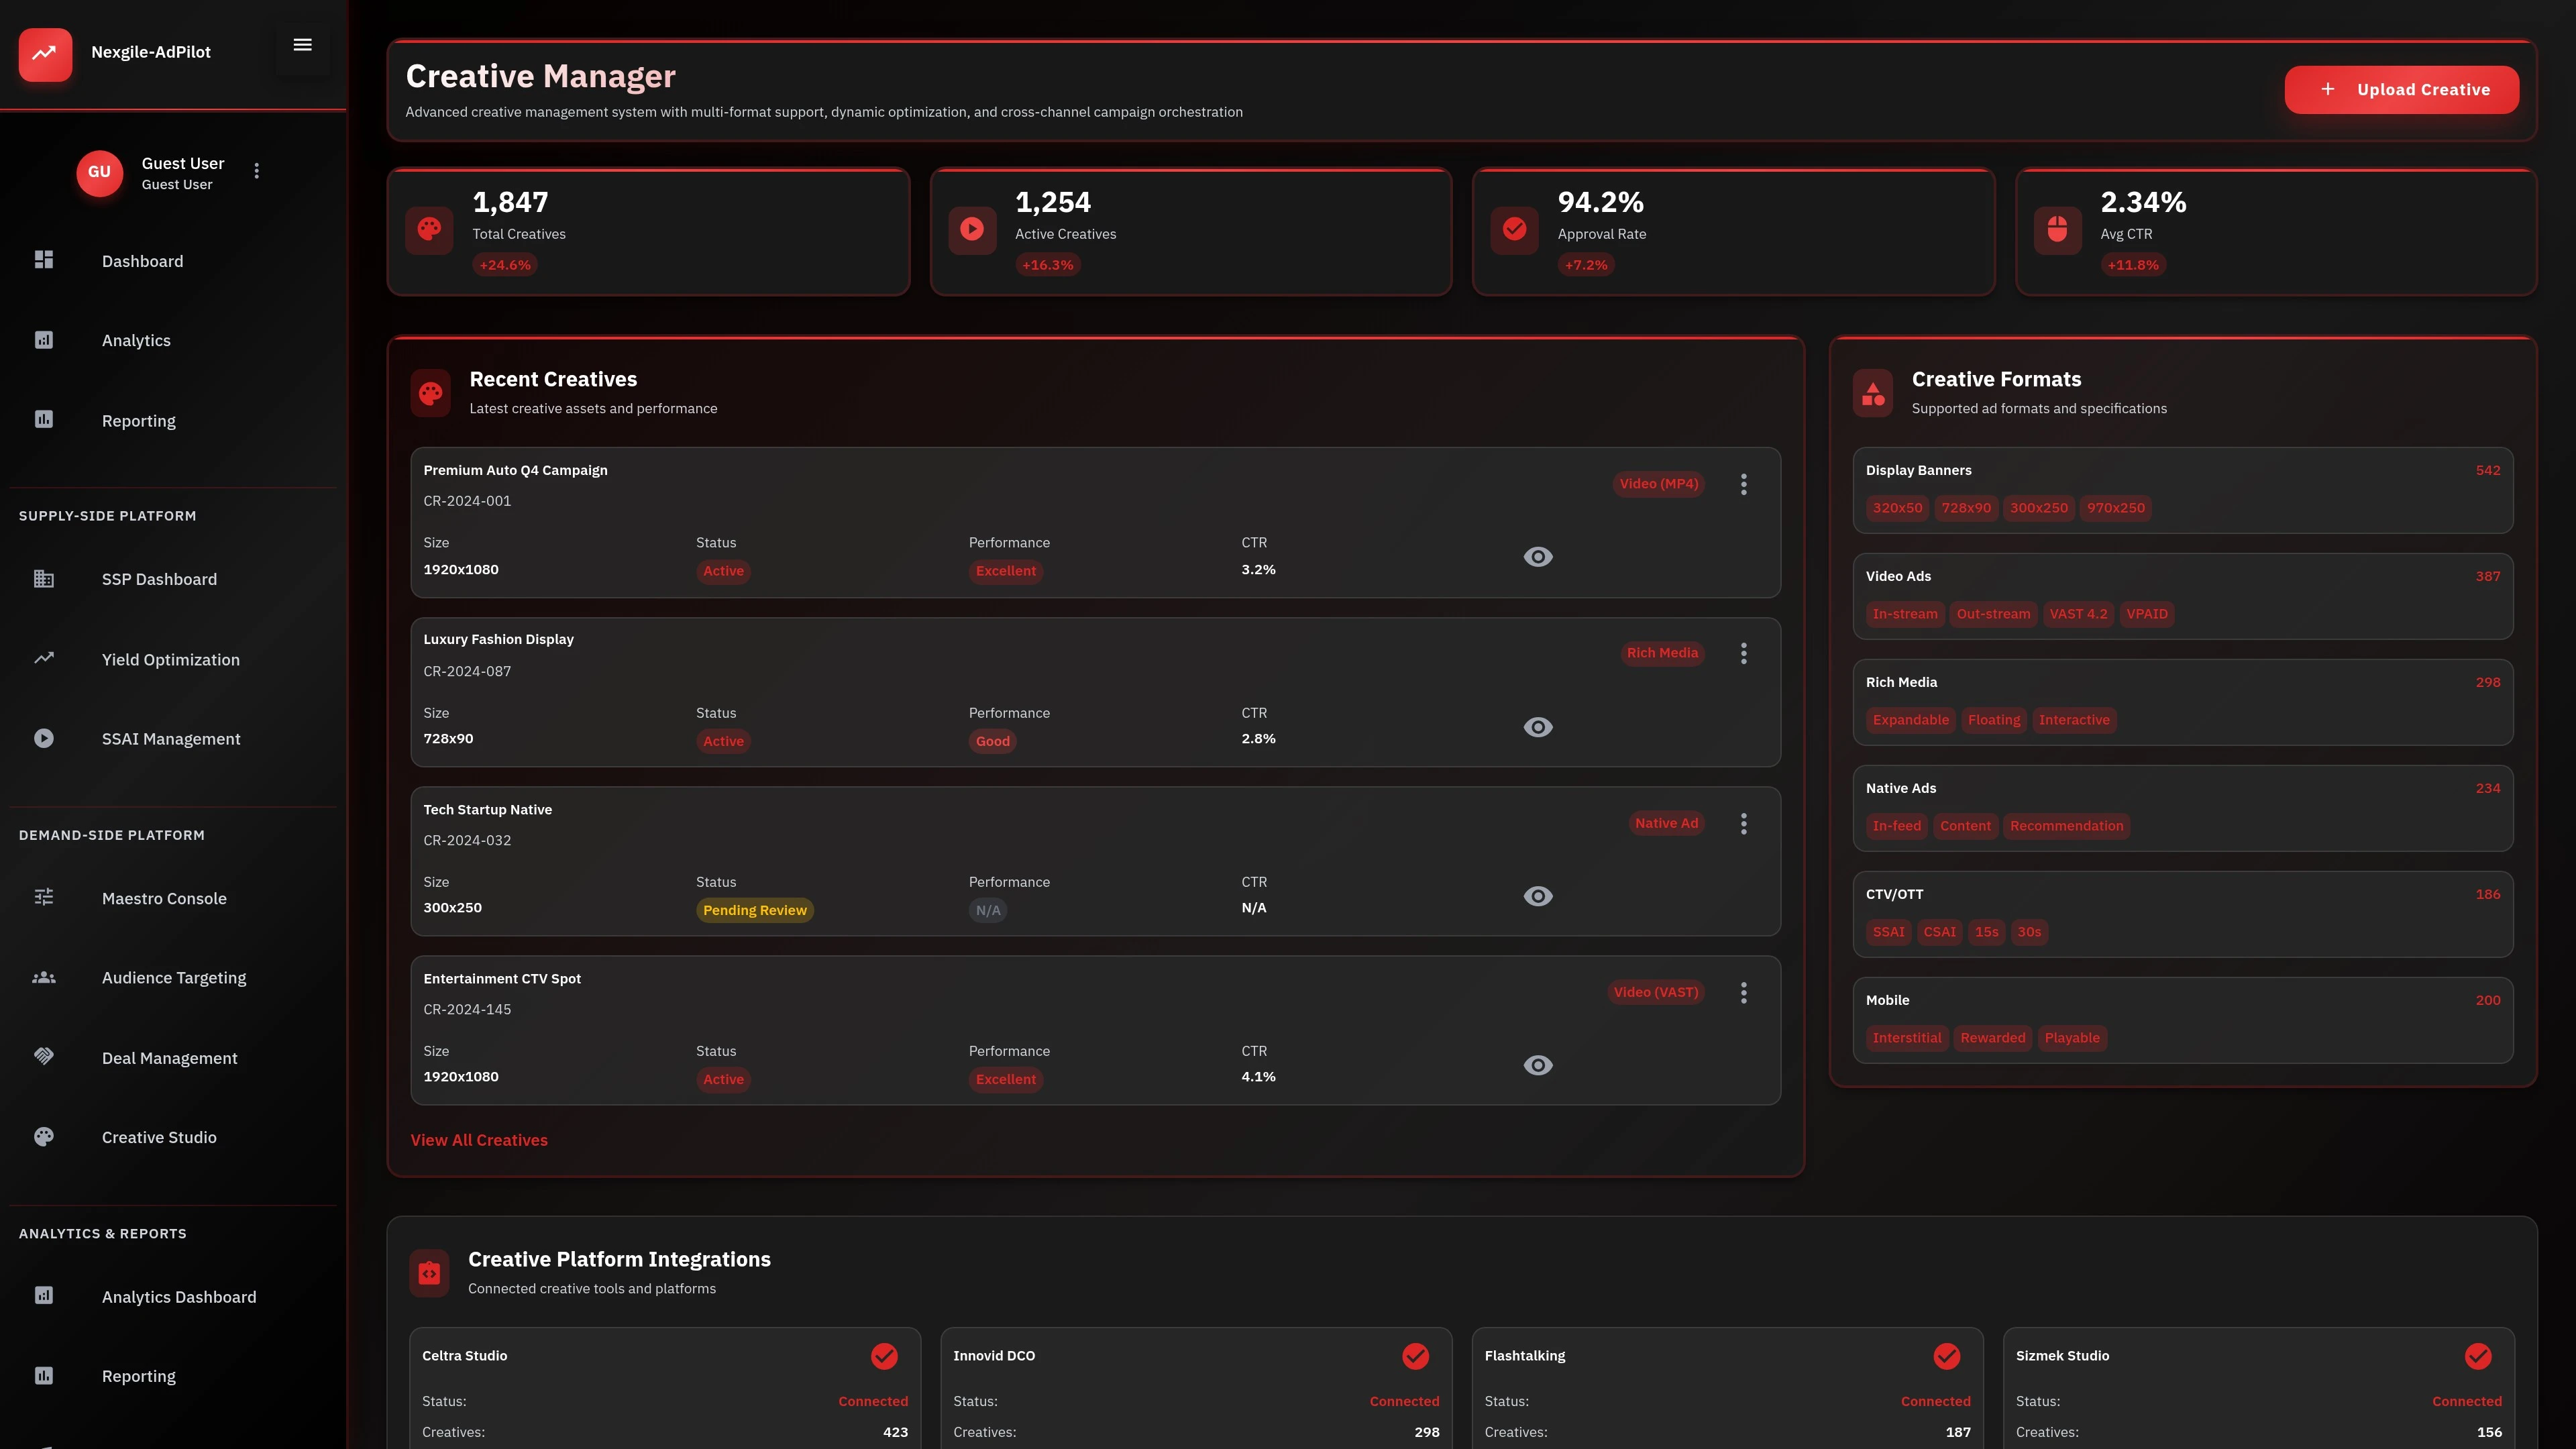Expand the sidebar hamburger menu

(302, 44)
